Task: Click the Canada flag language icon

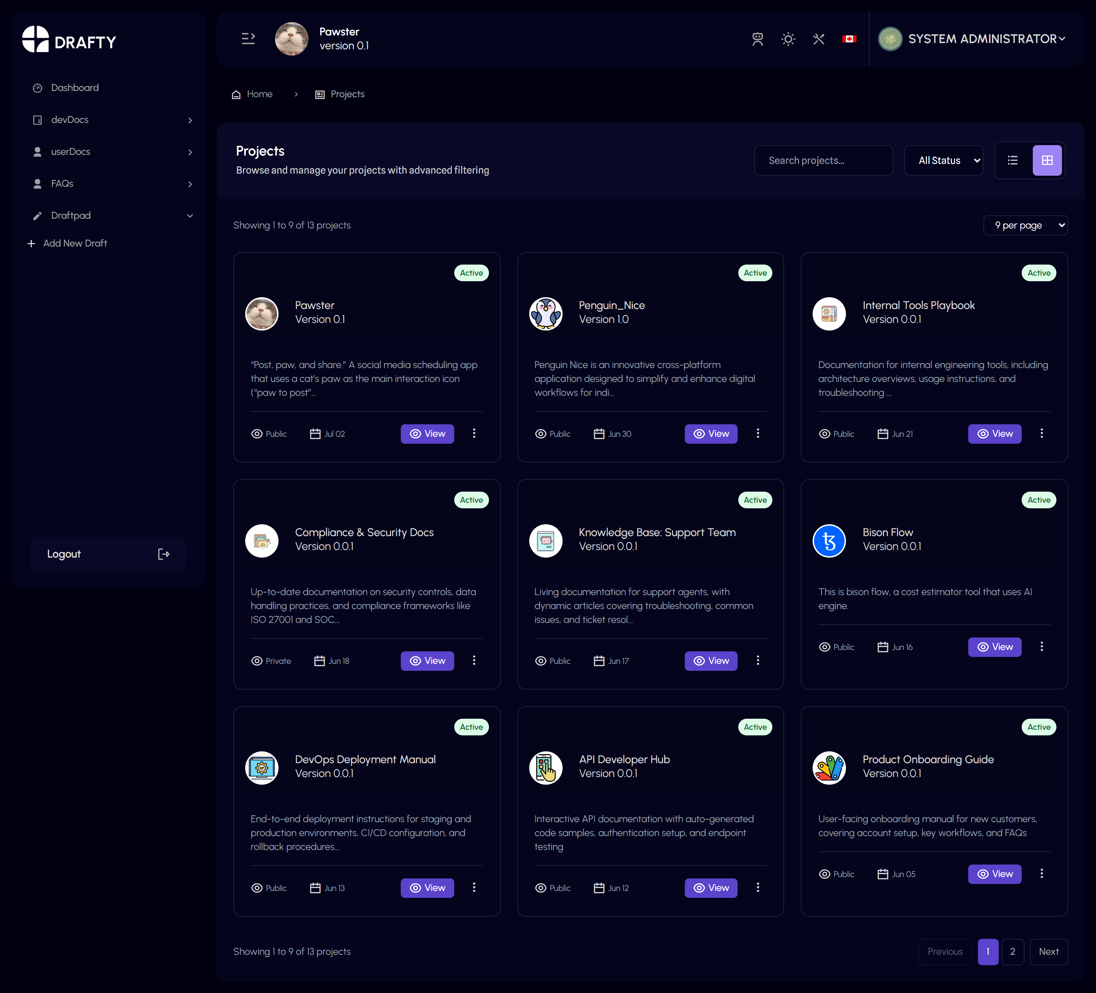Action: (849, 39)
